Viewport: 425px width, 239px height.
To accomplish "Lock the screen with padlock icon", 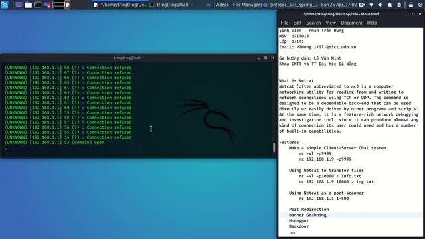I will 411,5.
